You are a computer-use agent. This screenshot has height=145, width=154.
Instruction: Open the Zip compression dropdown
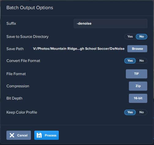(138, 86)
